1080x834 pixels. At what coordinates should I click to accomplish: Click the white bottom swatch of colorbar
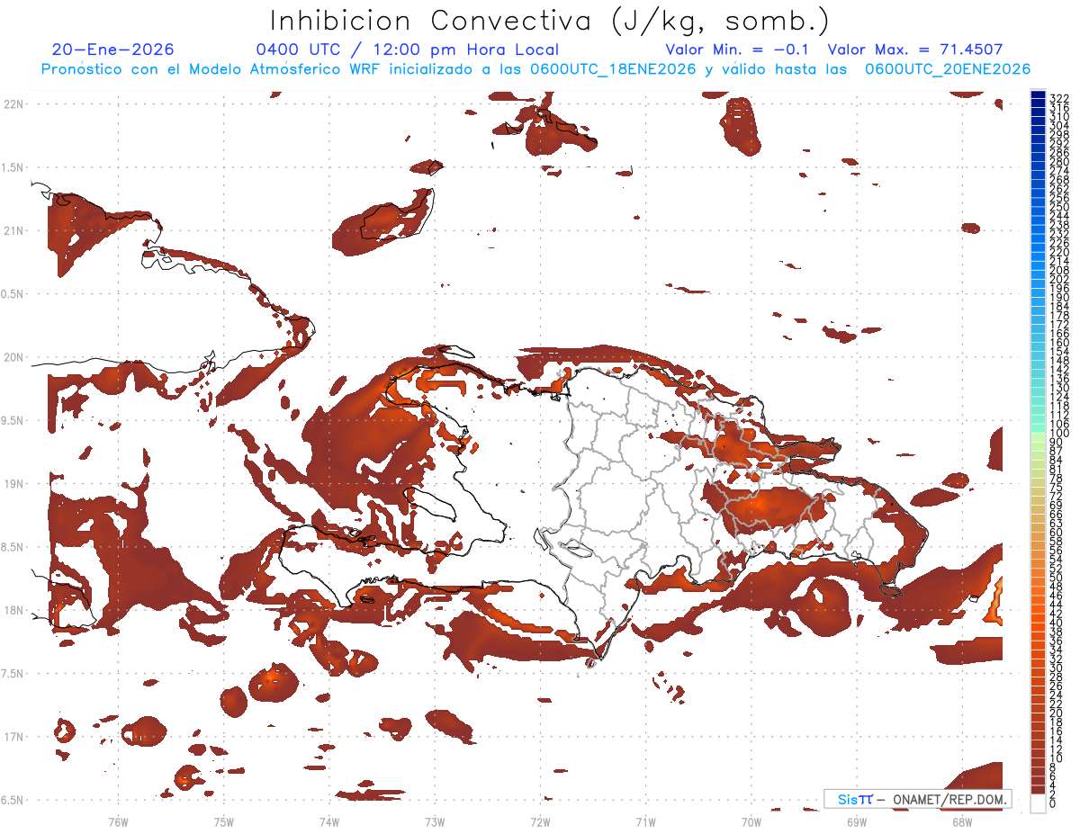[x=1038, y=803]
